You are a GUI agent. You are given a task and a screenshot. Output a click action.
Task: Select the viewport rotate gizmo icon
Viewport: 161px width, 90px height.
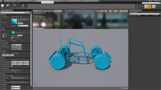(x=99, y=11)
